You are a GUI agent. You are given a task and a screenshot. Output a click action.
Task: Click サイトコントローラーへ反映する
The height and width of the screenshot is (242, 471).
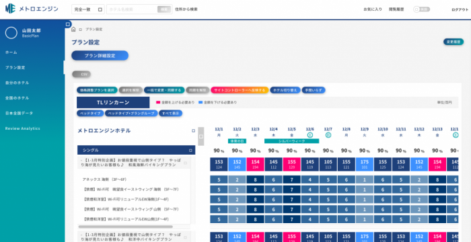click(240, 90)
